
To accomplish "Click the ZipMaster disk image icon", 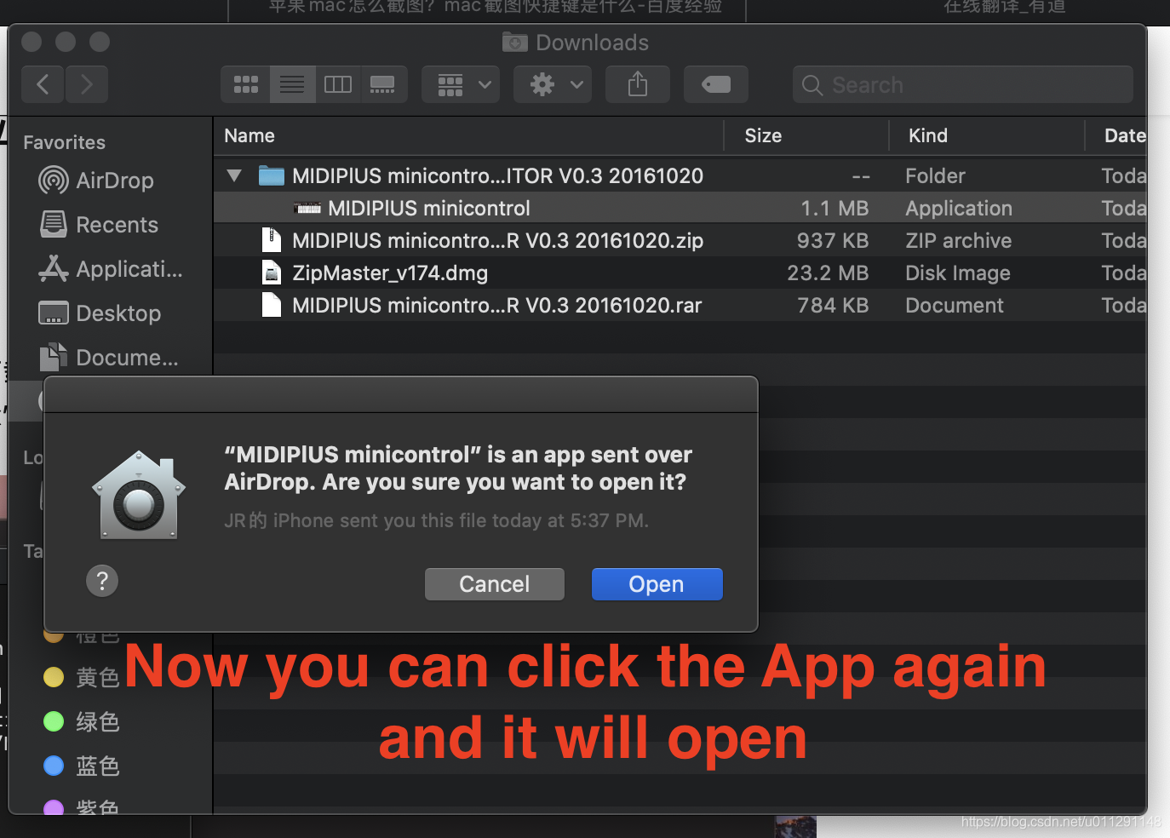I will pyautogui.click(x=272, y=273).
